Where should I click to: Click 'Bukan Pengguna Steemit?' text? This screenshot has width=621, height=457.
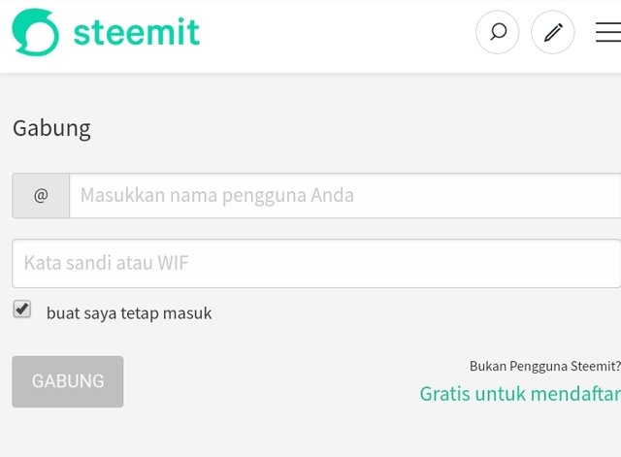545,366
